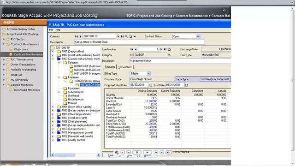Open the Category finder magnifier icon
Viewport: 295px width, 166px height.
(169, 55)
